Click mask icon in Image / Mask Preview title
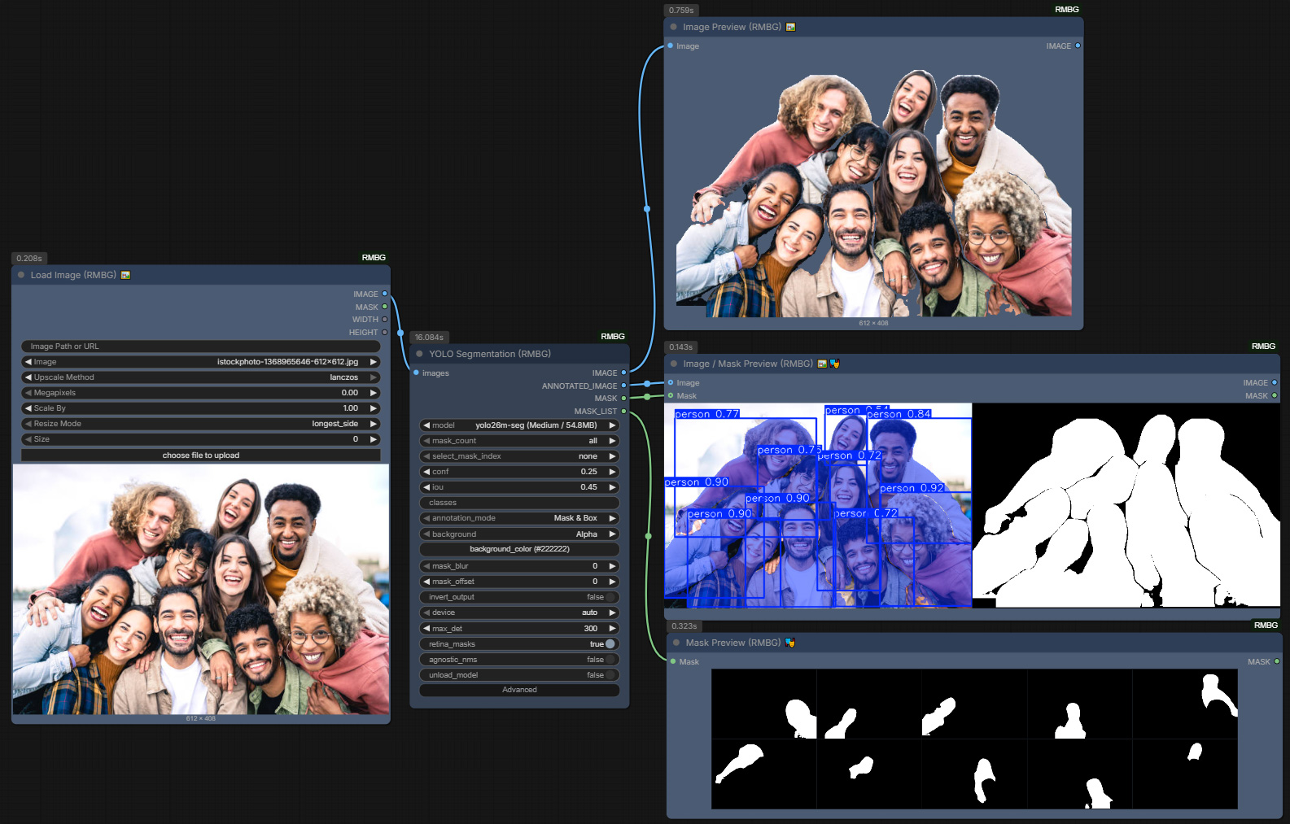 point(834,364)
